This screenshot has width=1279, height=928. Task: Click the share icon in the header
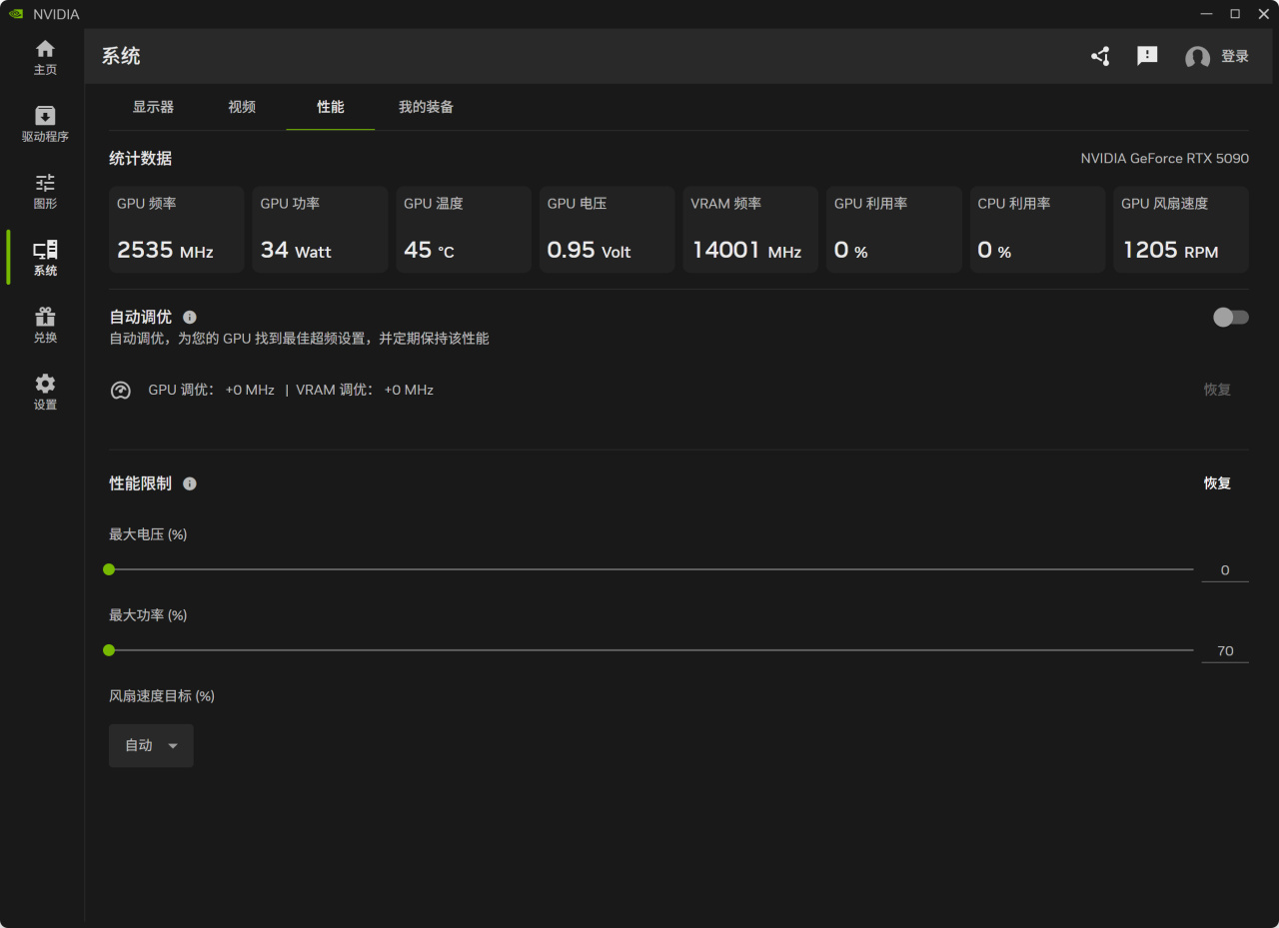click(x=1100, y=56)
